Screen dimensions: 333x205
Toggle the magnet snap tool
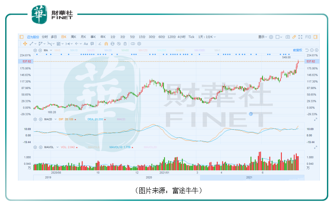tap(106, 44)
